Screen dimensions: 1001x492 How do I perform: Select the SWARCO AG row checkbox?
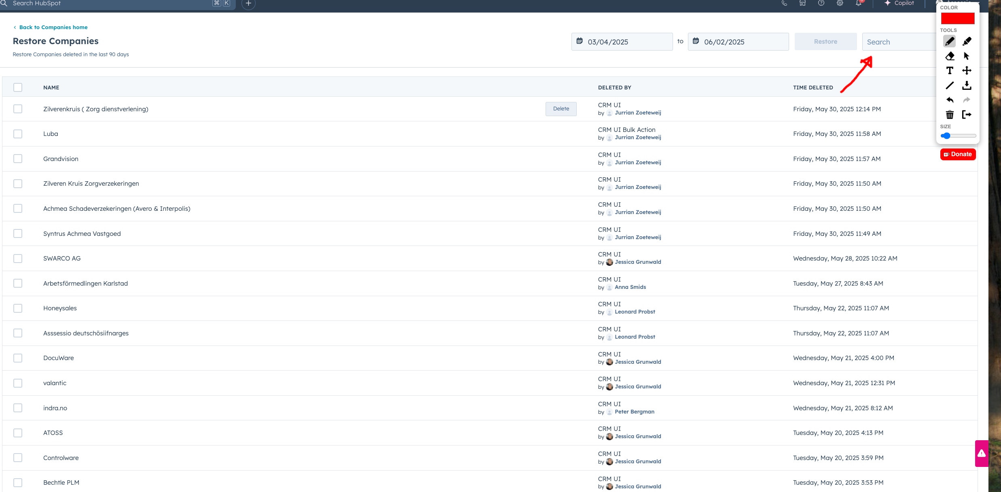coord(18,258)
